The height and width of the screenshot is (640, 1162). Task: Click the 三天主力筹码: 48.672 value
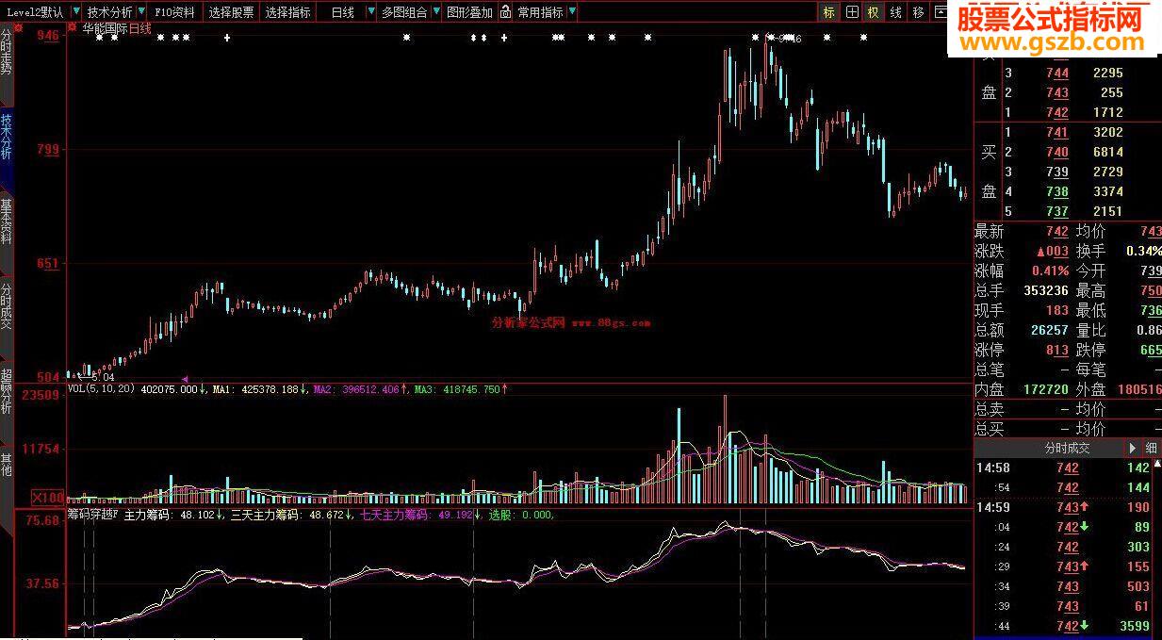(287, 516)
